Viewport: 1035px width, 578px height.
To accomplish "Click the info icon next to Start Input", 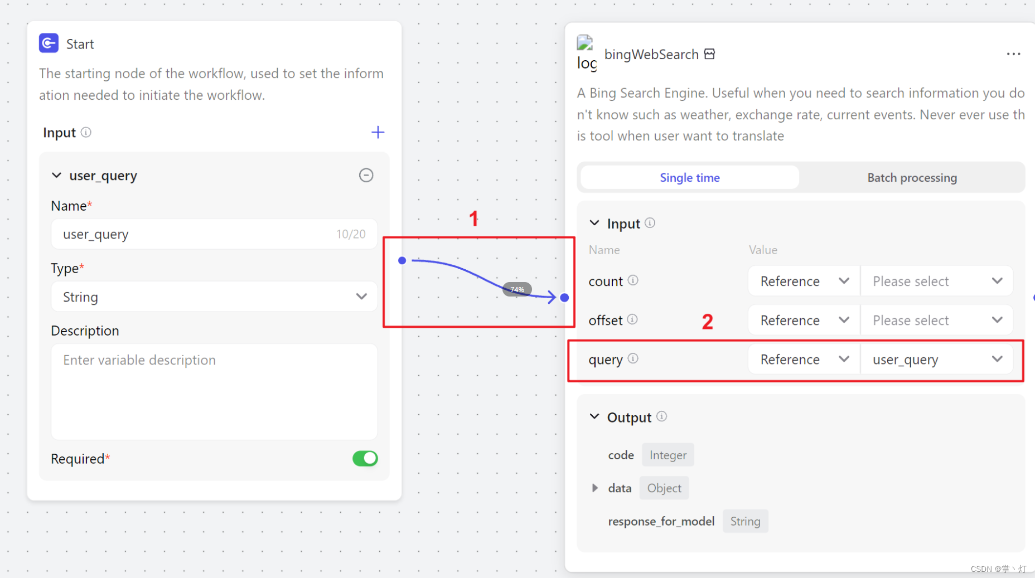I will (86, 132).
